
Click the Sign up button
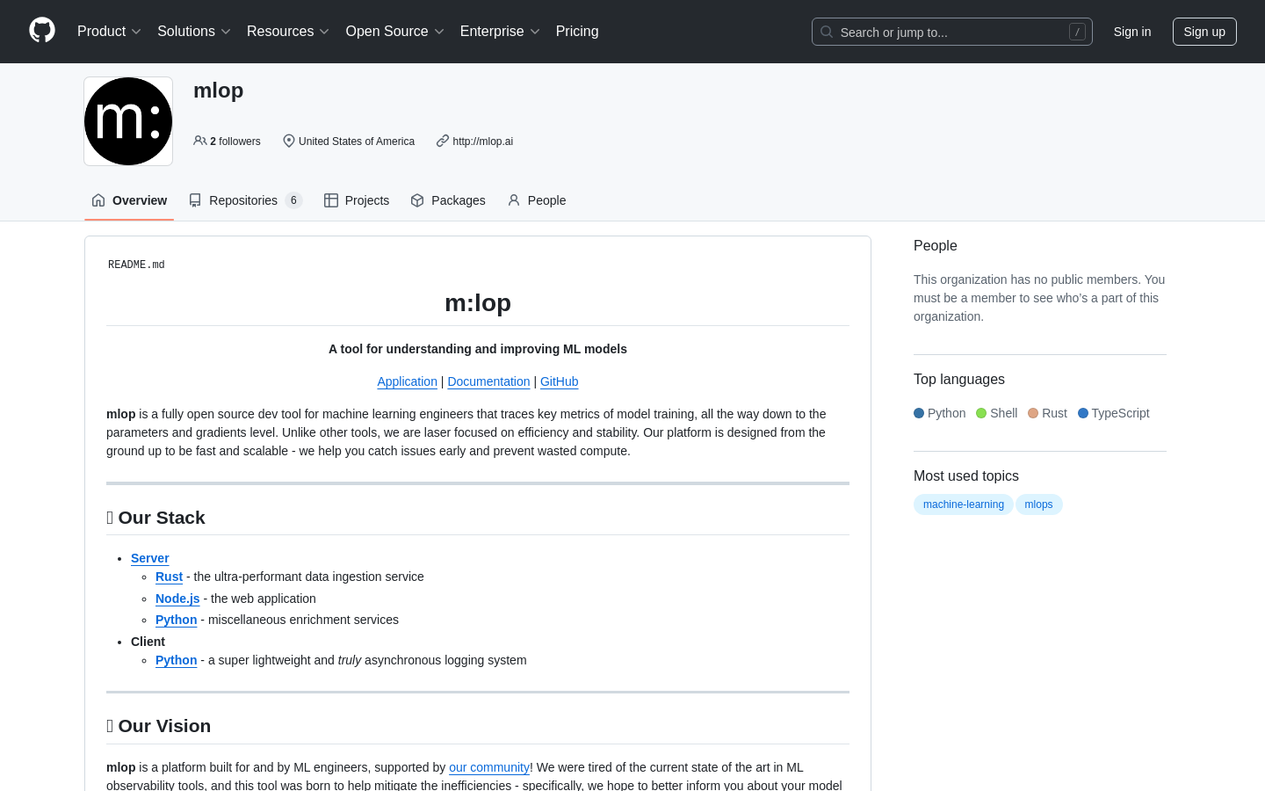pos(1204,32)
